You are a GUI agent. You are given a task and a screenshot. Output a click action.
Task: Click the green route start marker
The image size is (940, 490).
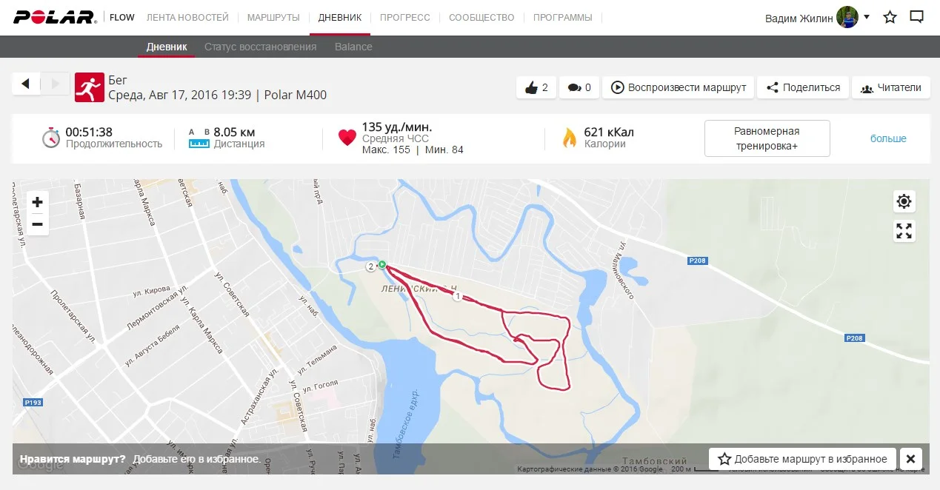point(382,264)
